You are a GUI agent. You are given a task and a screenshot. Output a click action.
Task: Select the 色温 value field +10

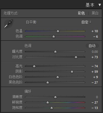(95, 31)
